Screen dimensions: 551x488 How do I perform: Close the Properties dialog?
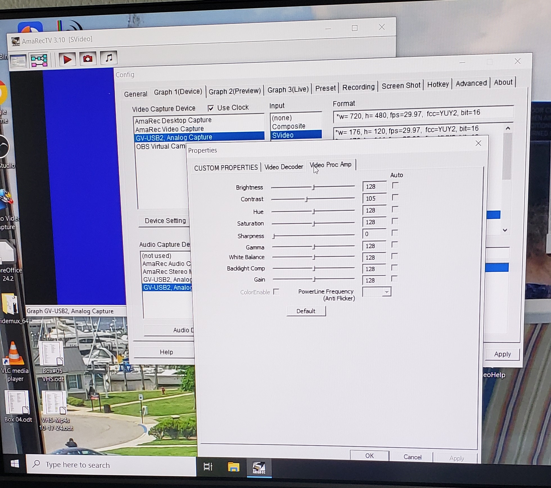[478, 143]
